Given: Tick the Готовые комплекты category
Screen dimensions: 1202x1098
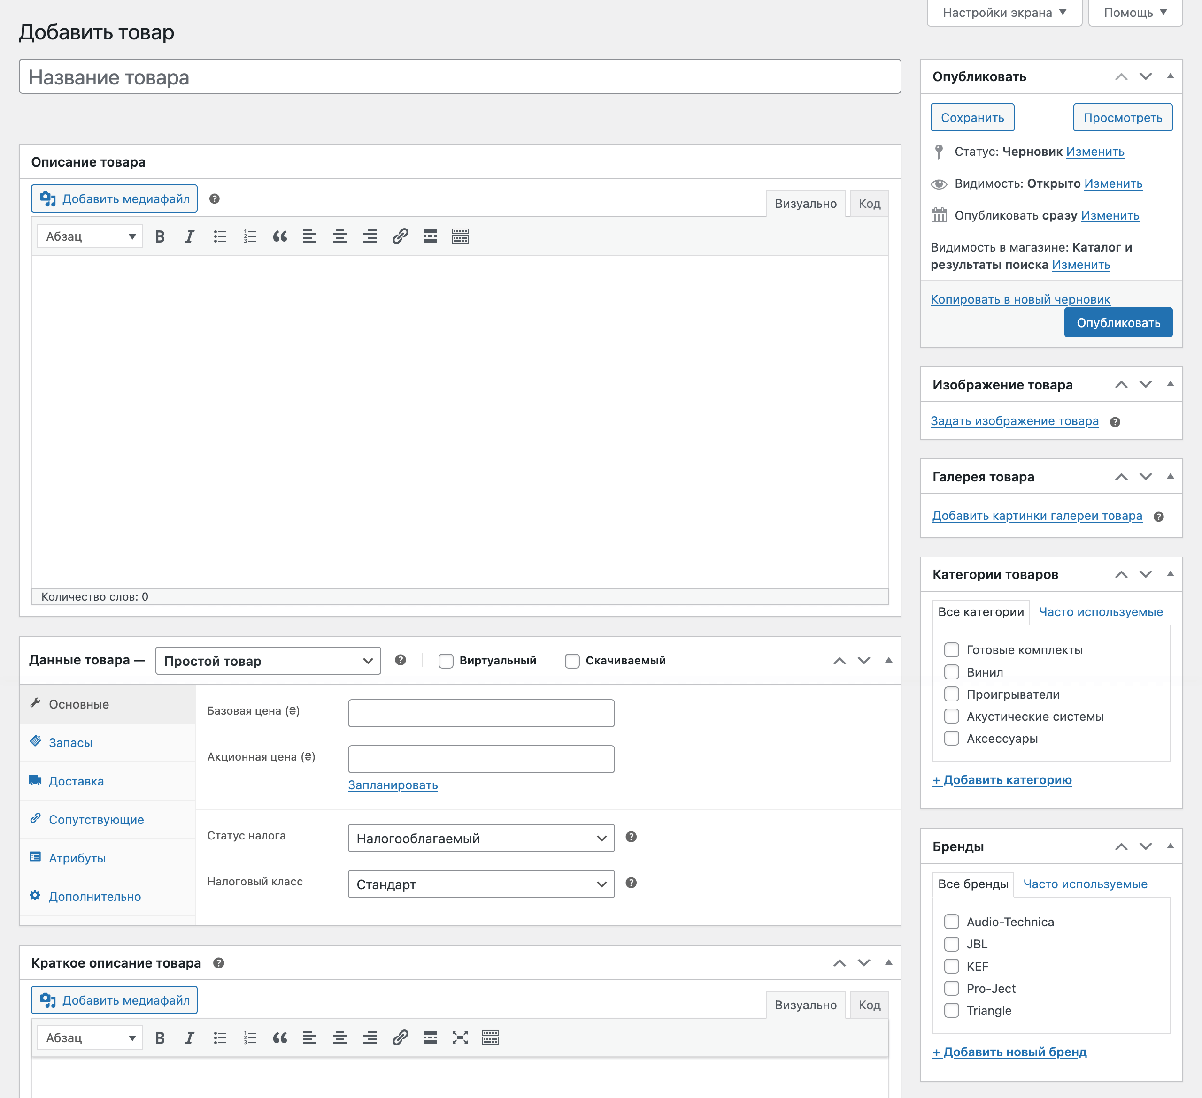Looking at the screenshot, I should [x=952, y=650].
